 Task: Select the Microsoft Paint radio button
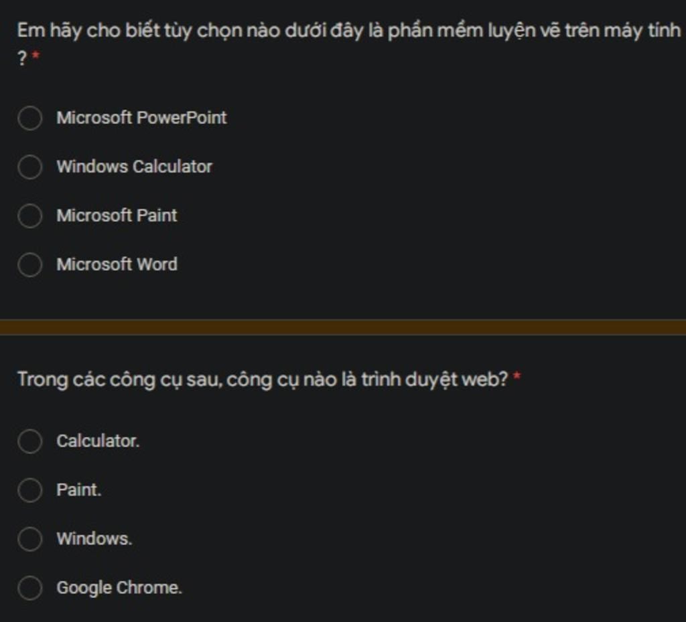29,216
